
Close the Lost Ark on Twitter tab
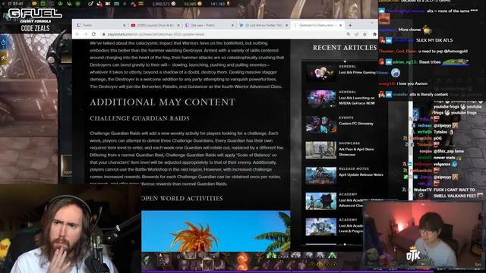(x=287, y=25)
